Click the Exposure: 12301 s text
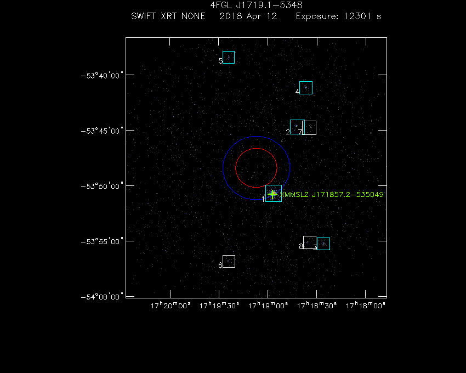The height and width of the screenshot is (373, 466). pos(338,16)
